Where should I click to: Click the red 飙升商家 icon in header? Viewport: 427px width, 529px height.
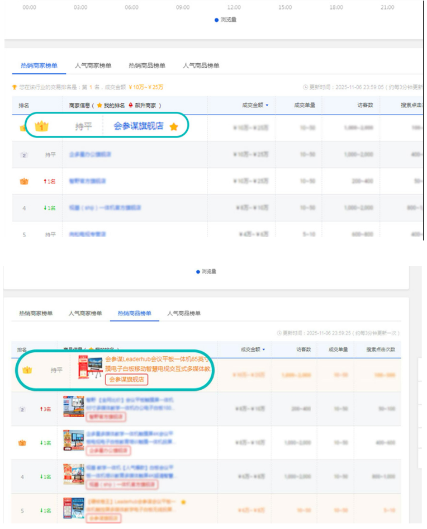(x=131, y=105)
